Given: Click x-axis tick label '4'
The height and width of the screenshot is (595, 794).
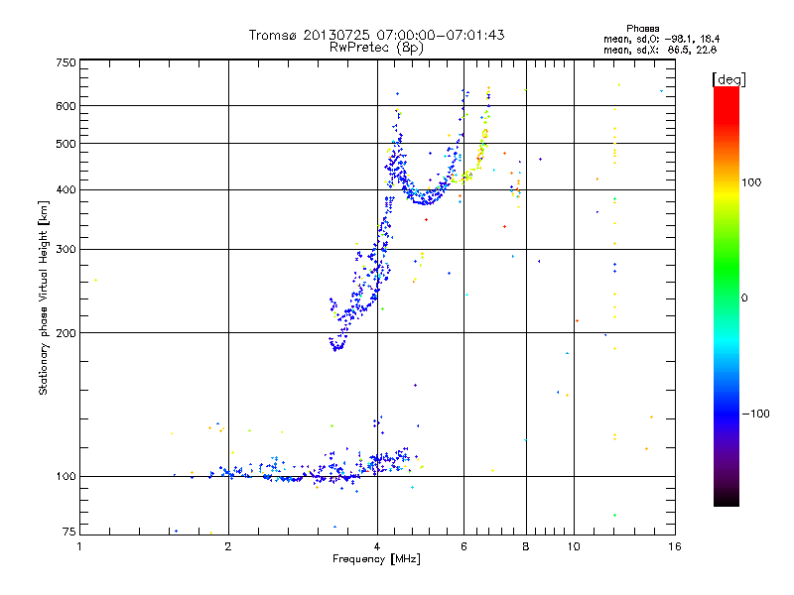Looking at the screenshot, I should click(377, 546).
